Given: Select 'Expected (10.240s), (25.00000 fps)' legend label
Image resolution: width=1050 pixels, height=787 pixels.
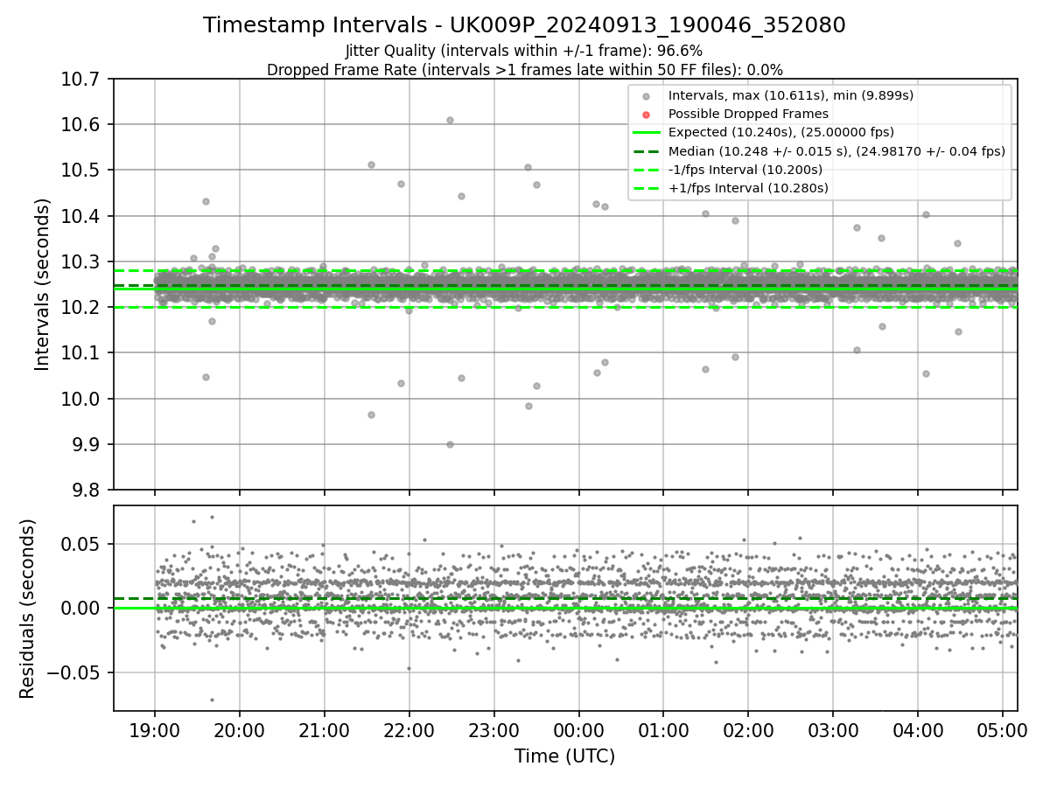Looking at the screenshot, I should [x=781, y=132].
